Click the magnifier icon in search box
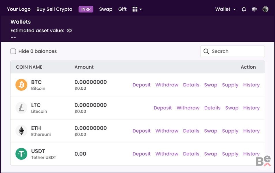This screenshot has height=173, width=275. (x=206, y=51)
